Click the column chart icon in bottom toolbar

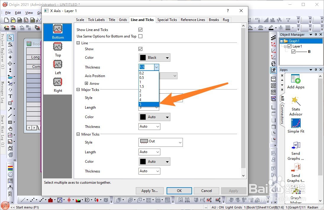click(x=50, y=200)
